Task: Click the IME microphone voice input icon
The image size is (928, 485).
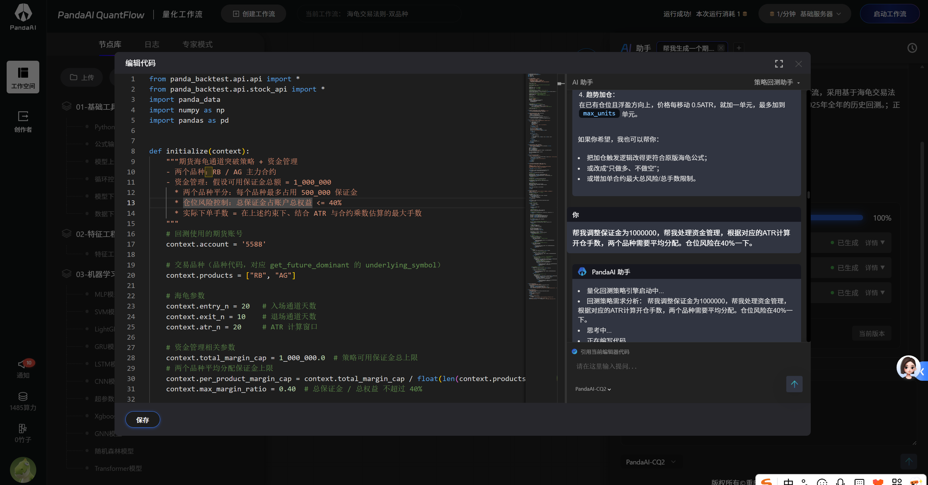Action: (x=840, y=482)
